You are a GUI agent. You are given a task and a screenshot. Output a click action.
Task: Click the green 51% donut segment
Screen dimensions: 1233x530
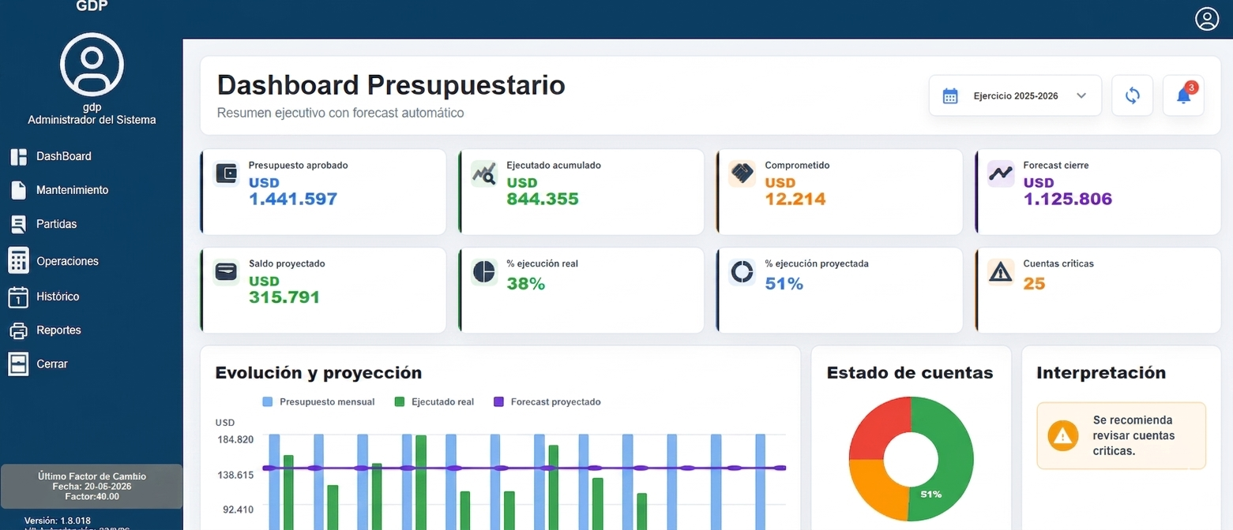coord(954,459)
